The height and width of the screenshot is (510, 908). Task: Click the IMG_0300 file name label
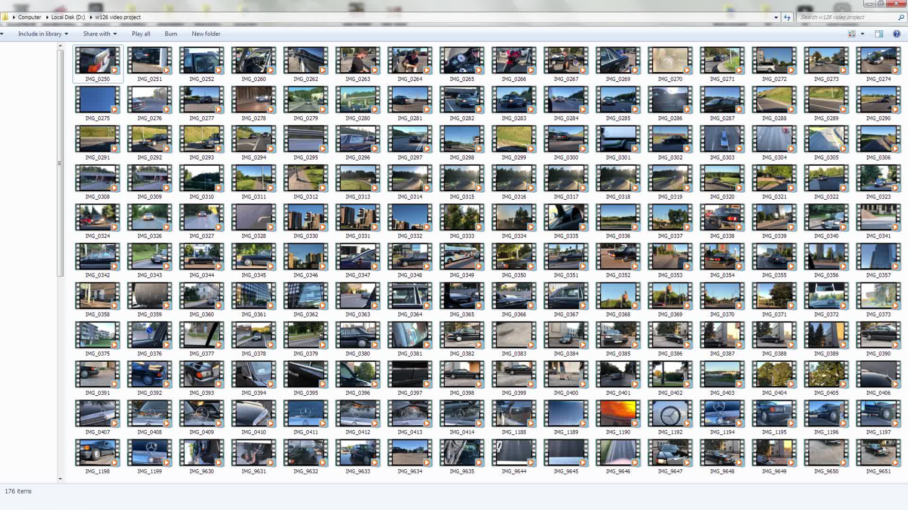tap(566, 158)
